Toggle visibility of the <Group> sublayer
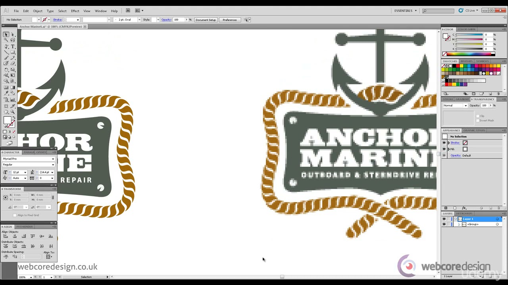This screenshot has height=285, width=508. pyautogui.click(x=444, y=224)
